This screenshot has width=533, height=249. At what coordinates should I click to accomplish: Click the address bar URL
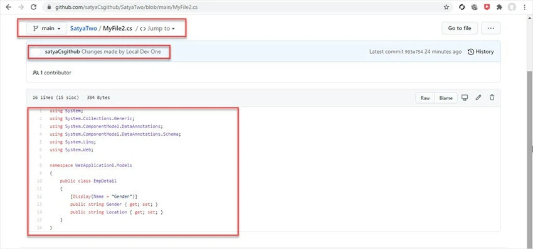point(126,7)
